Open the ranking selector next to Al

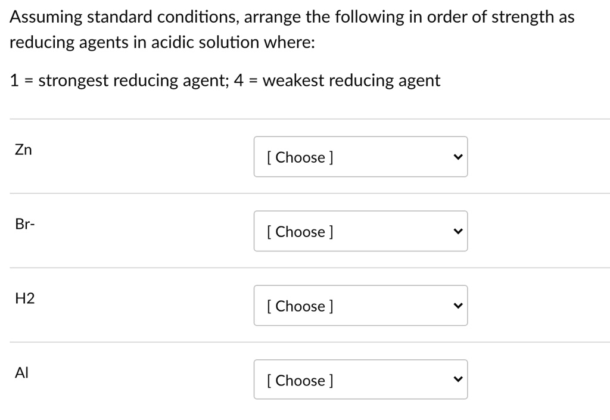point(360,379)
